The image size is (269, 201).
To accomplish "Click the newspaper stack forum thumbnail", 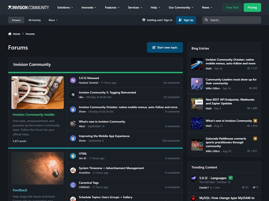I will click(37, 93).
